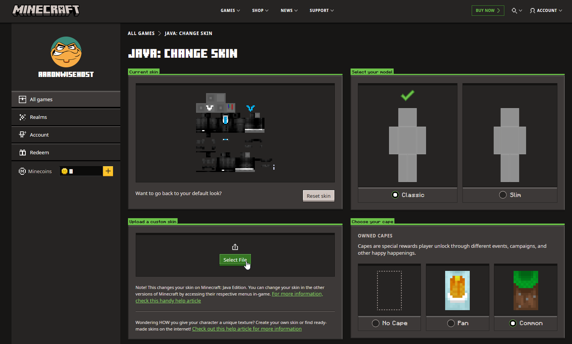Open the search magnifier icon
This screenshot has width=572, height=344.
coord(514,11)
